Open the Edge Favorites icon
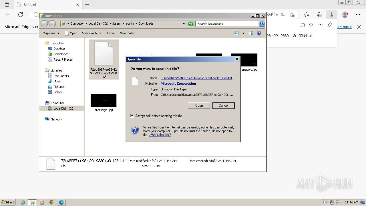 pos(307,15)
